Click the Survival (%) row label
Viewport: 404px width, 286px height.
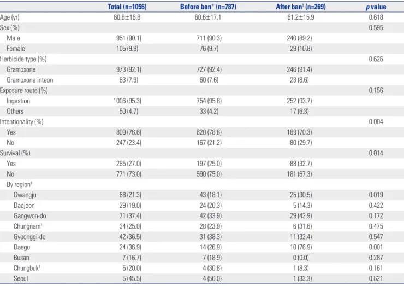click(x=15, y=153)
